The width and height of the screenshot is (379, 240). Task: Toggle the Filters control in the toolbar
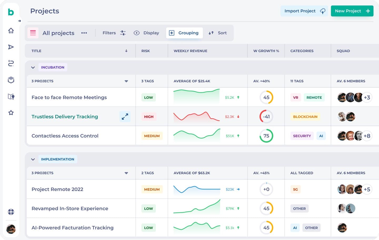[x=114, y=33]
